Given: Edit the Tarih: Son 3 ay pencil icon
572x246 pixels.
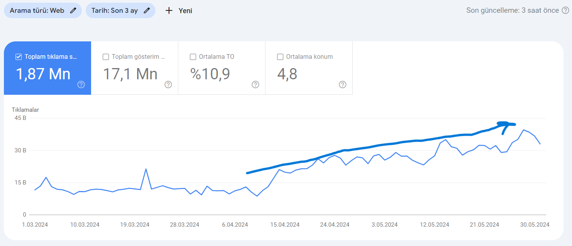Looking at the screenshot, I should click(x=146, y=10).
